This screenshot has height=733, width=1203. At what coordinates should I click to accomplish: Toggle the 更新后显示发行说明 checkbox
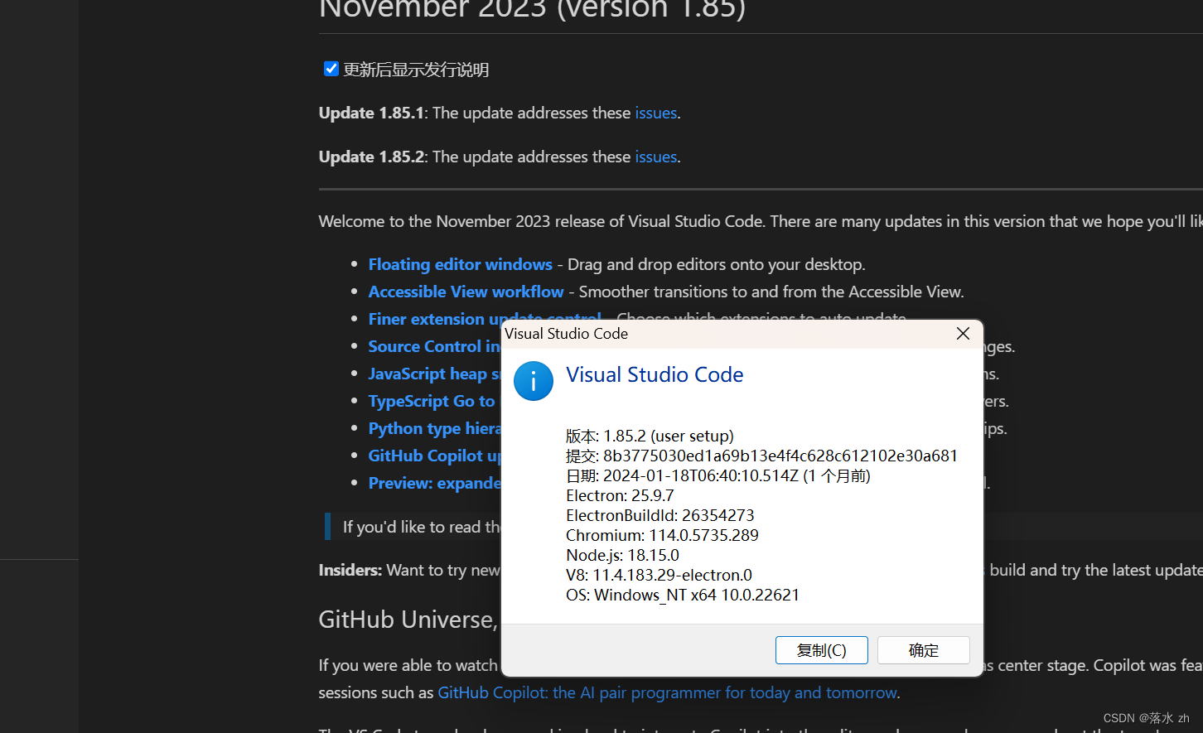pyautogui.click(x=331, y=69)
